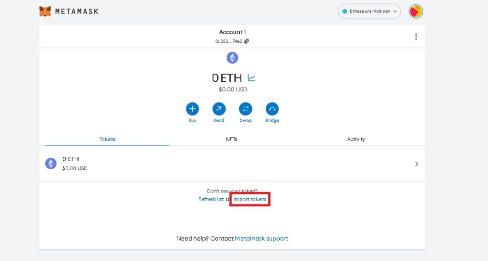The image size is (488, 261).
Task: Click the import tokens link
Action: (250, 199)
